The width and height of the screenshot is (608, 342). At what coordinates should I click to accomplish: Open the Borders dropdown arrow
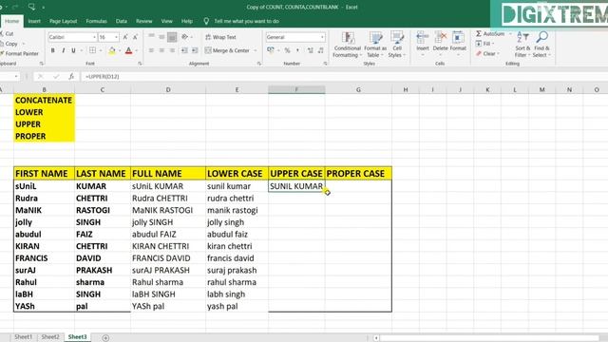101,50
